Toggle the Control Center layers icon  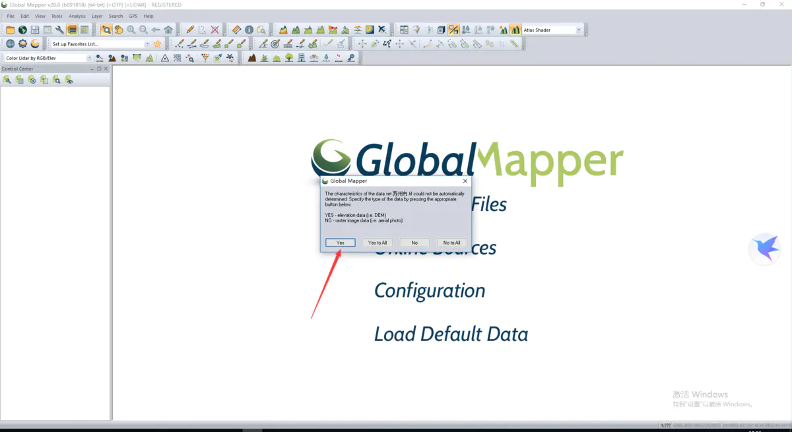coord(72,30)
